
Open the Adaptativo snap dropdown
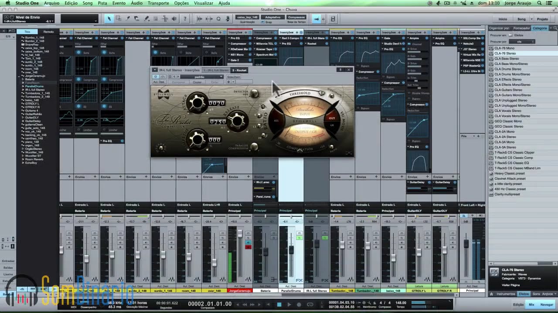click(273, 17)
